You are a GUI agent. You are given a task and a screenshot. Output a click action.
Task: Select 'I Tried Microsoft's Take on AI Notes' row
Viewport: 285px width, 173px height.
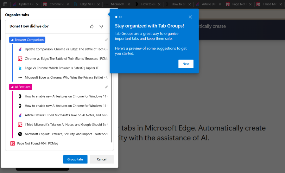coord(62,125)
